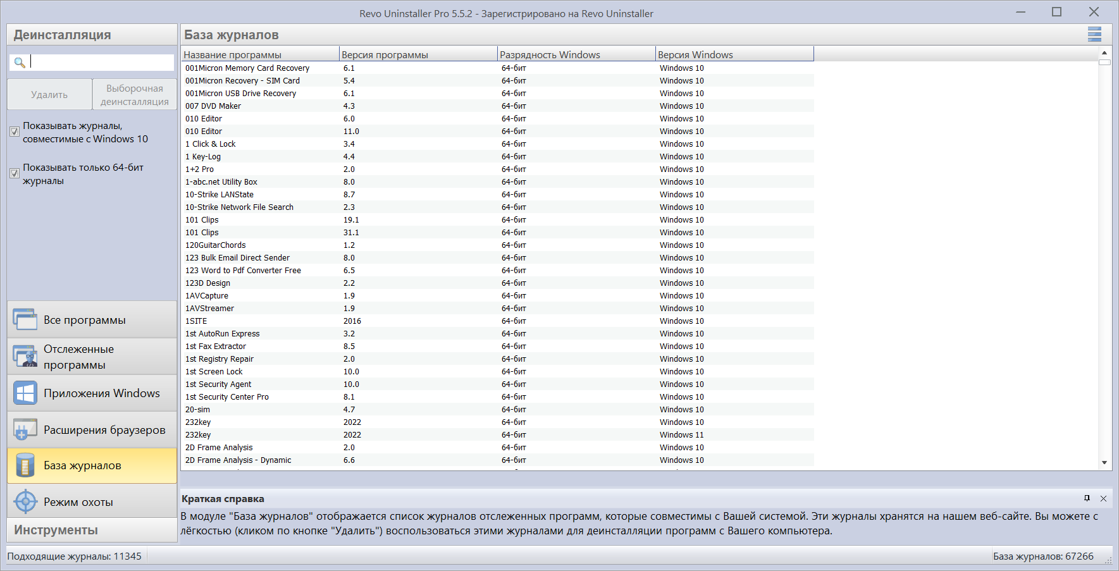Select 20-sim row
This screenshot has height=571, width=1119.
[x=497, y=410]
